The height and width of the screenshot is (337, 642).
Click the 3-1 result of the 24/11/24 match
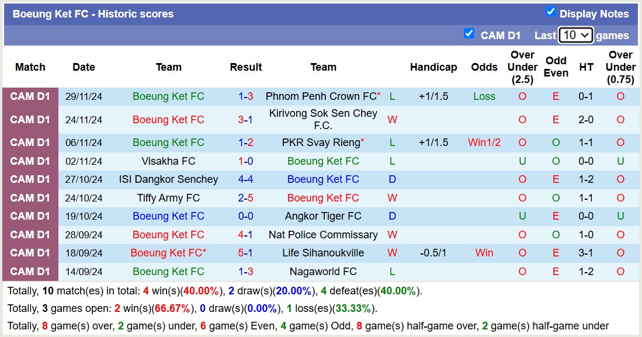click(x=246, y=120)
